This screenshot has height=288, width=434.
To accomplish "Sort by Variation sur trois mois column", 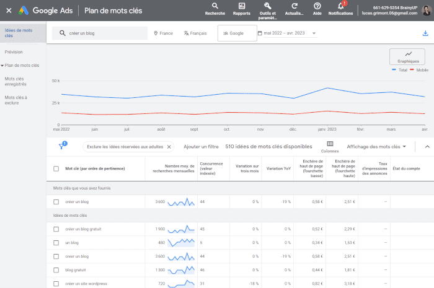I will 247,168.
